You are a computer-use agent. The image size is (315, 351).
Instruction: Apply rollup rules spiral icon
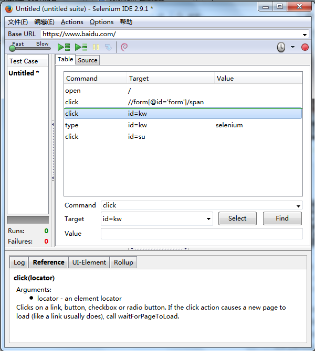click(x=124, y=47)
